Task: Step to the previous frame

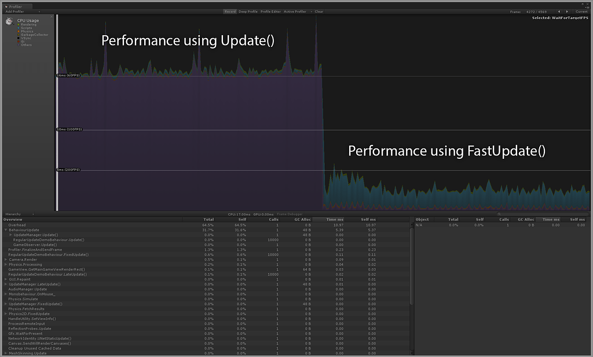Action: click(559, 12)
